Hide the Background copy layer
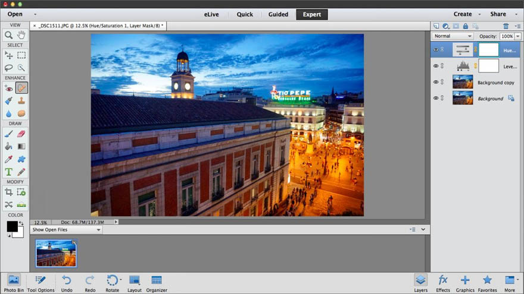The image size is (524, 294). pos(435,82)
